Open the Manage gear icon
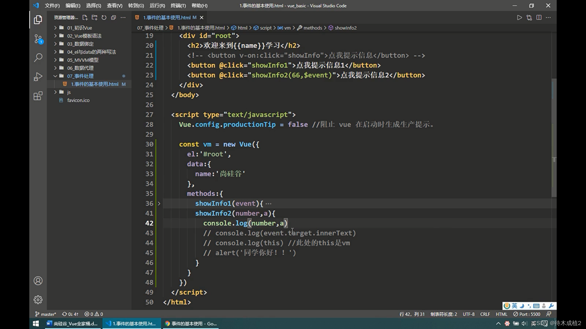Image resolution: width=586 pixels, height=329 pixels. pos(38,300)
